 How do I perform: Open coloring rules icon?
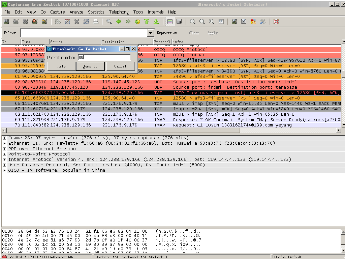coord(253,22)
